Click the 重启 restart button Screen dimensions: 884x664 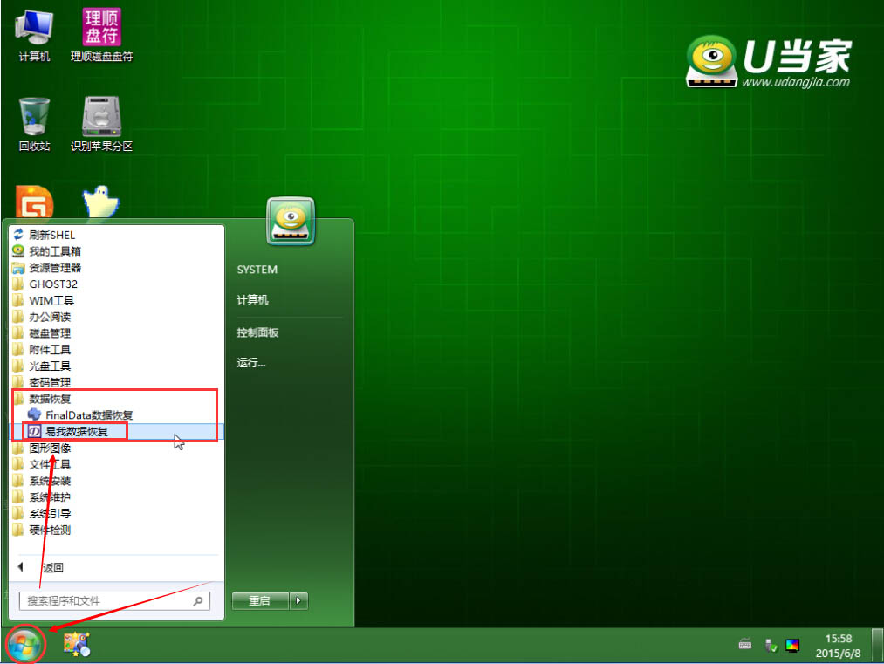259,600
